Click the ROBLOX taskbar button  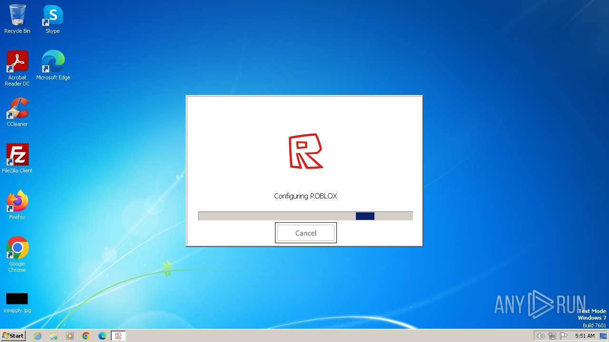pyautogui.click(x=118, y=336)
